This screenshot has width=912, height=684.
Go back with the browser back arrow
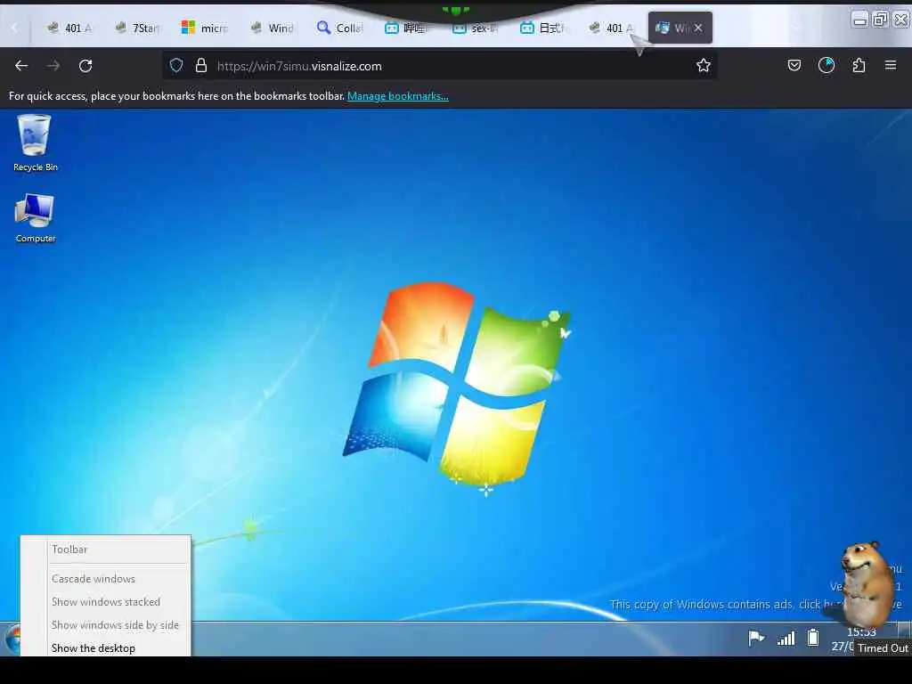[x=21, y=66]
